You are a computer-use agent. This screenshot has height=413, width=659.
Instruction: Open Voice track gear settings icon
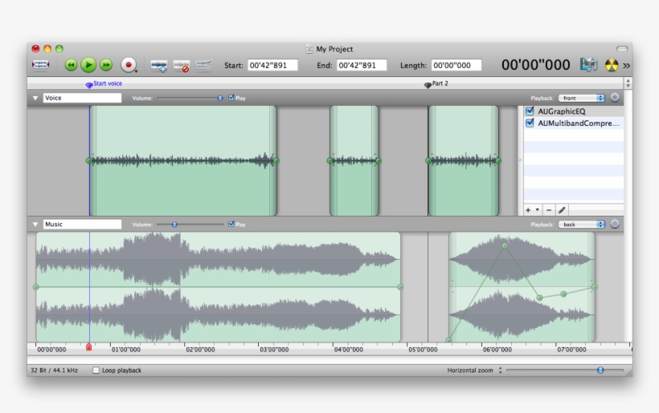point(615,98)
